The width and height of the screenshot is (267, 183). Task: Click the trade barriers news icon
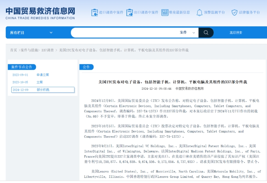pyautogui.click(x=165, y=13)
